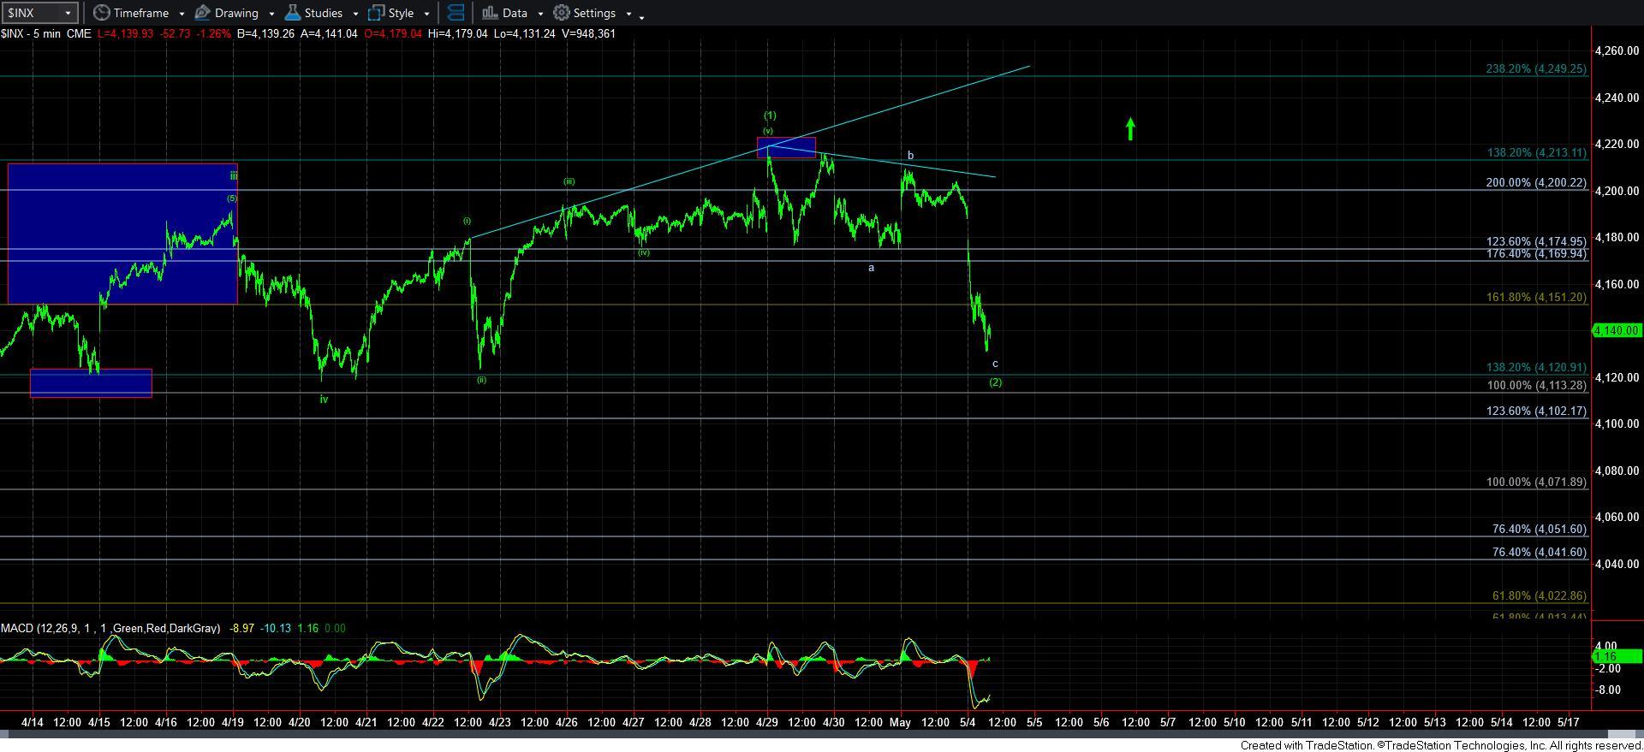Click the MACD (12,26,9) study label
This screenshot has width=1644, height=752.
click(x=110, y=628)
